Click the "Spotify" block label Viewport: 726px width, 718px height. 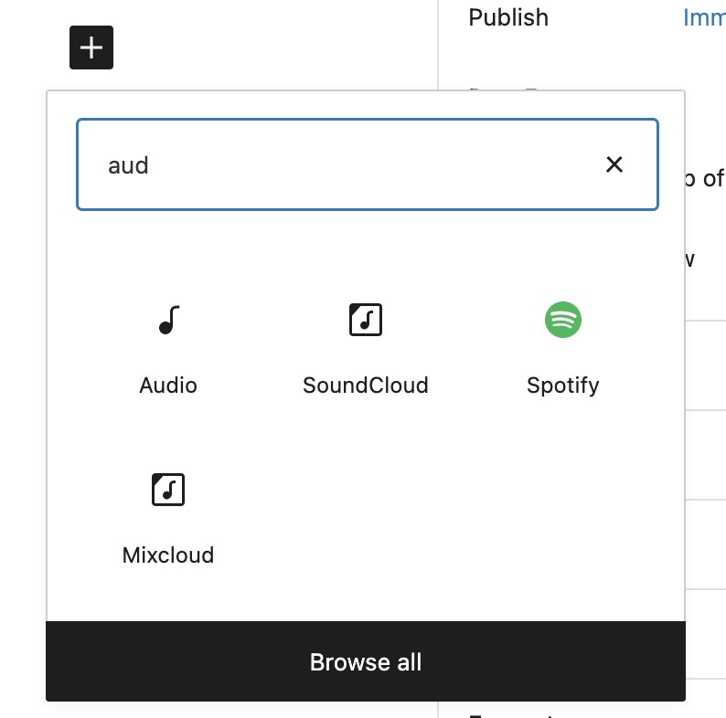point(562,385)
